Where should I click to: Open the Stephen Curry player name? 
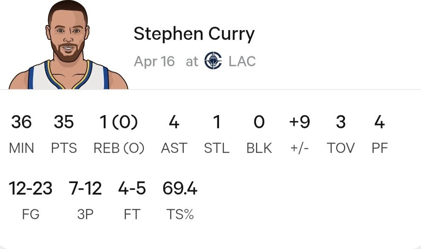(194, 34)
